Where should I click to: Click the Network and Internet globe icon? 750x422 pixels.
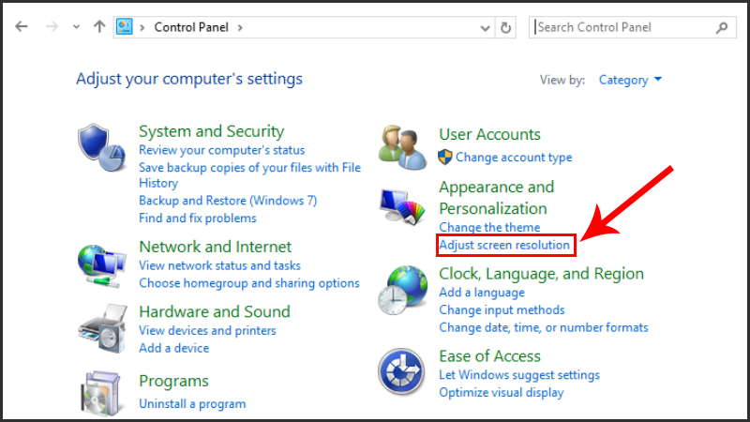[101, 264]
